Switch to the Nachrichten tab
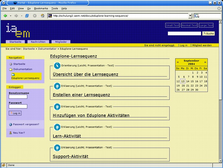Screen dimensions: 223x168 point(38,42)
